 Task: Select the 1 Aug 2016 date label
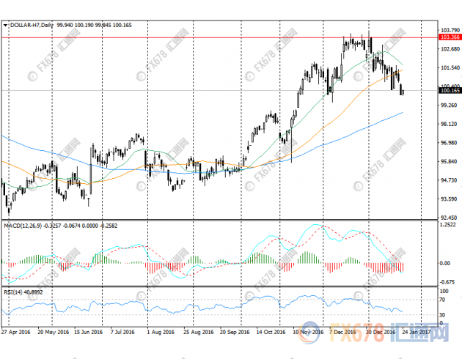click(x=159, y=331)
